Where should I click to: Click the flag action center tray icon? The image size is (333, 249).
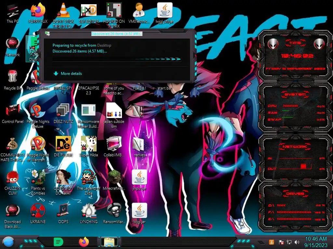point(281,242)
